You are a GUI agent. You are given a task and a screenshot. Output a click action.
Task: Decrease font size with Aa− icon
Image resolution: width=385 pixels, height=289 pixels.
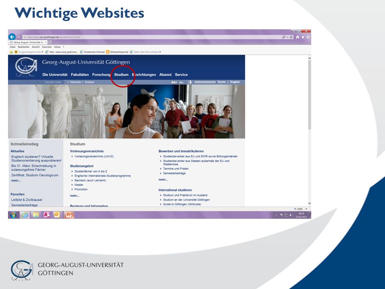pyautogui.click(x=181, y=82)
